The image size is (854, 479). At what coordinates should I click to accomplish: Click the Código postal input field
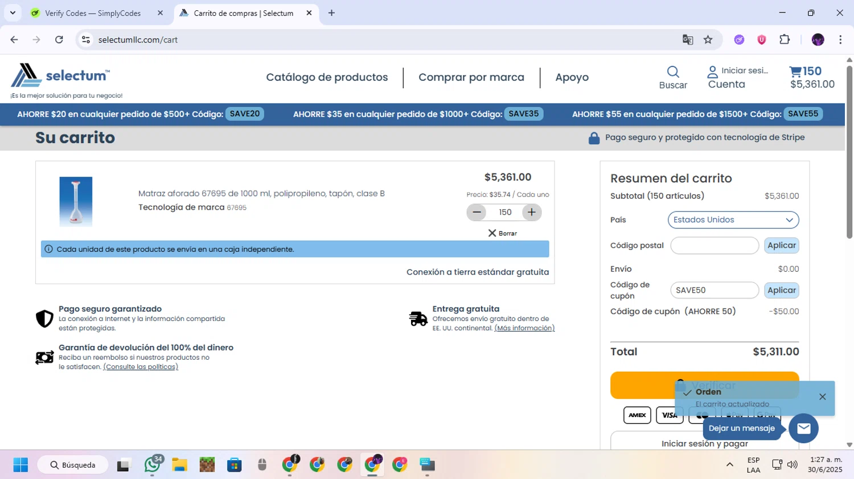click(715, 245)
